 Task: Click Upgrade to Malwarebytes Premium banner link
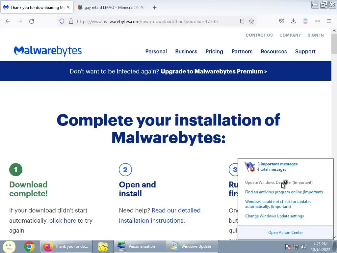pos(214,71)
